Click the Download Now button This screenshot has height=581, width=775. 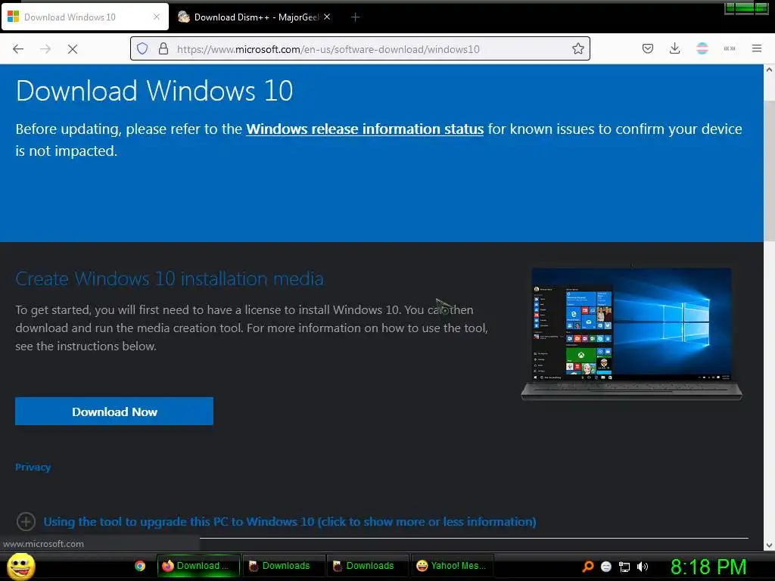[x=114, y=411]
